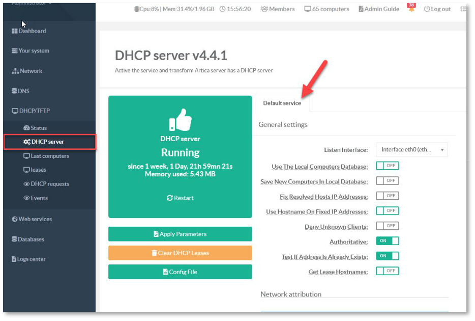Enable Deny Unknown Clients switch
Screen dimensions: 475x321
(x=387, y=226)
